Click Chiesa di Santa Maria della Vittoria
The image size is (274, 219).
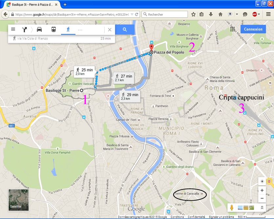click(x=222, y=79)
